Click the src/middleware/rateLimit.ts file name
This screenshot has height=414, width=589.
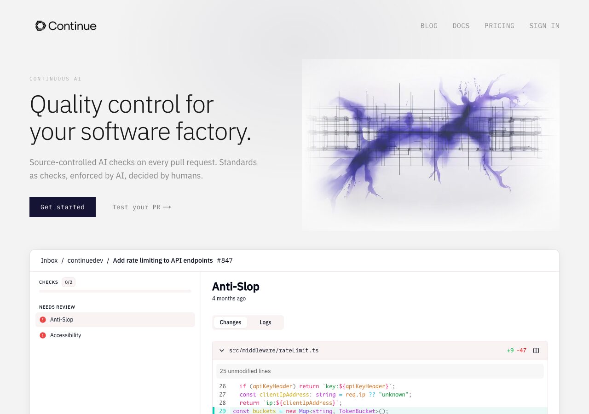tap(274, 351)
